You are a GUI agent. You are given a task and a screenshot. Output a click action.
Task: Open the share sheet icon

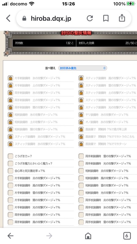[x=122, y=18]
